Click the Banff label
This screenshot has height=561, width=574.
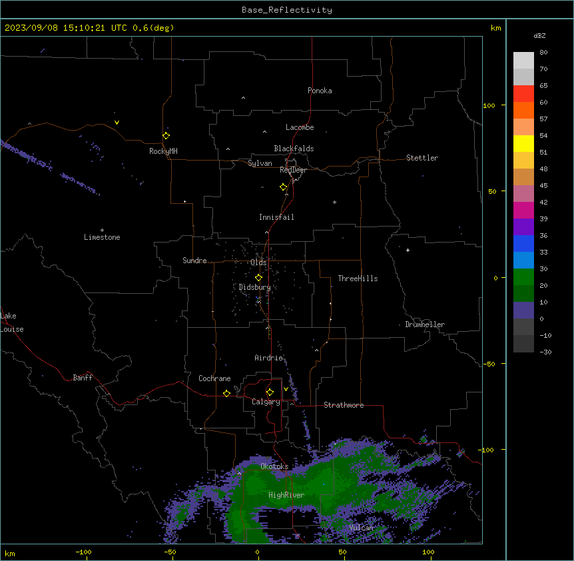[x=83, y=378]
